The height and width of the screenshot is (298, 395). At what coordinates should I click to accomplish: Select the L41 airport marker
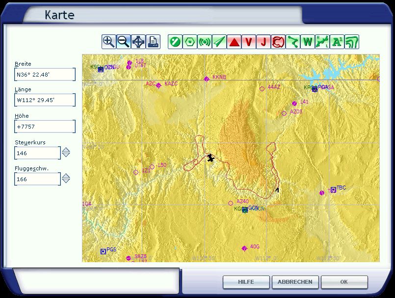tap(294, 104)
